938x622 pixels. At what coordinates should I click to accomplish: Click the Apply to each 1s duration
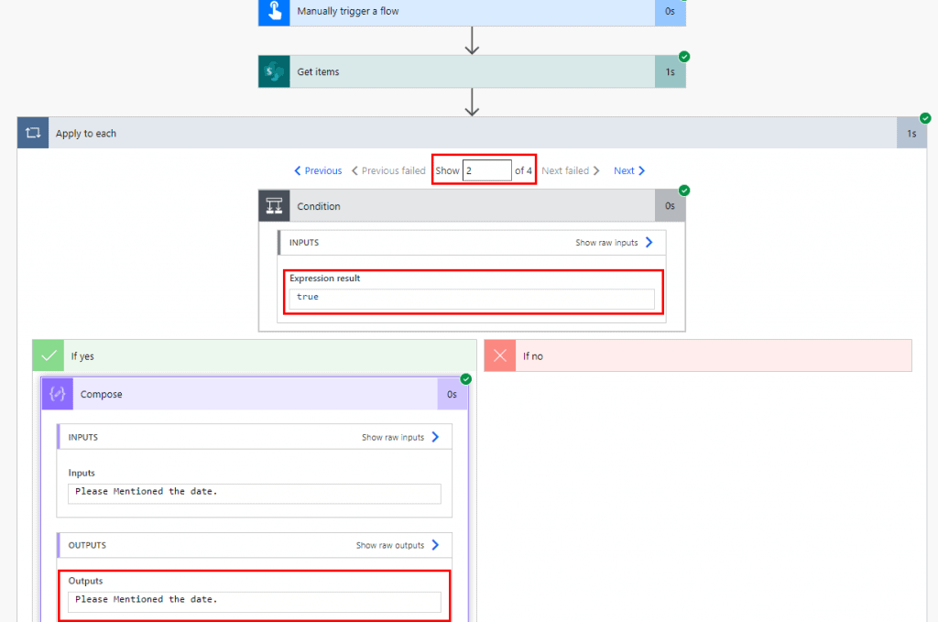(x=911, y=134)
